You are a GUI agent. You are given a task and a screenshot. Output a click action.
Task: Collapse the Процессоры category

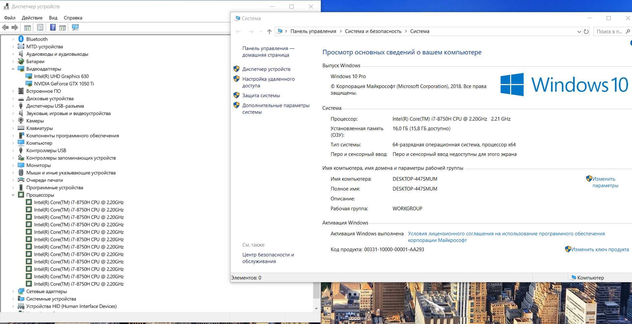[13, 195]
